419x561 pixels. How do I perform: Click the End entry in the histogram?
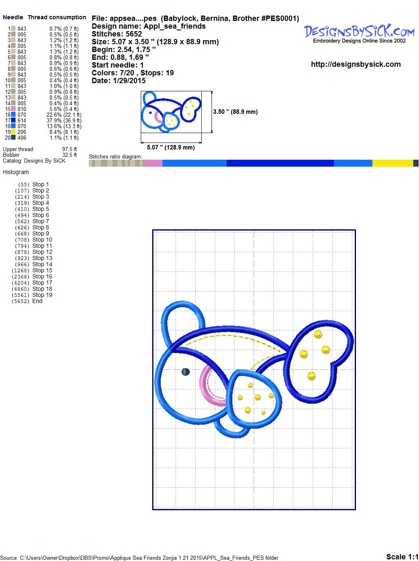click(37, 301)
